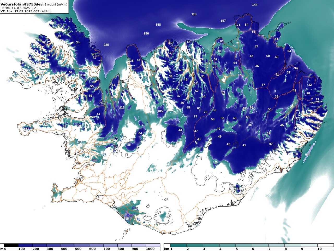Click the 8 label on the kilometer legend

[285, 249]
